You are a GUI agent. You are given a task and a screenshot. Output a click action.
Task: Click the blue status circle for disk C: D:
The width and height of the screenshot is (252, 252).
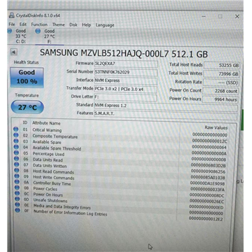pyautogui.click(x=10, y=31)
